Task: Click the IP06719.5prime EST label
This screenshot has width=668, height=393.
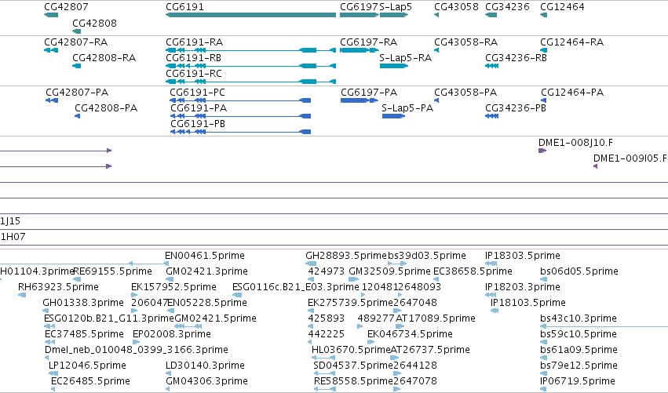Action: pos(578,381)
